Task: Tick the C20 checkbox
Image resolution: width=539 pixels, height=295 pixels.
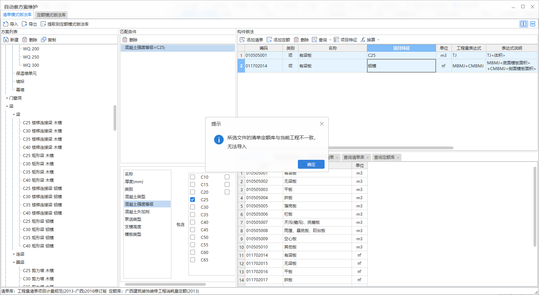Action: [193, 192]
